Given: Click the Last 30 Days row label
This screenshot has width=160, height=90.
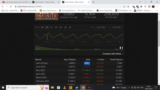Looking at the screenshot, I should click(42, 63).
